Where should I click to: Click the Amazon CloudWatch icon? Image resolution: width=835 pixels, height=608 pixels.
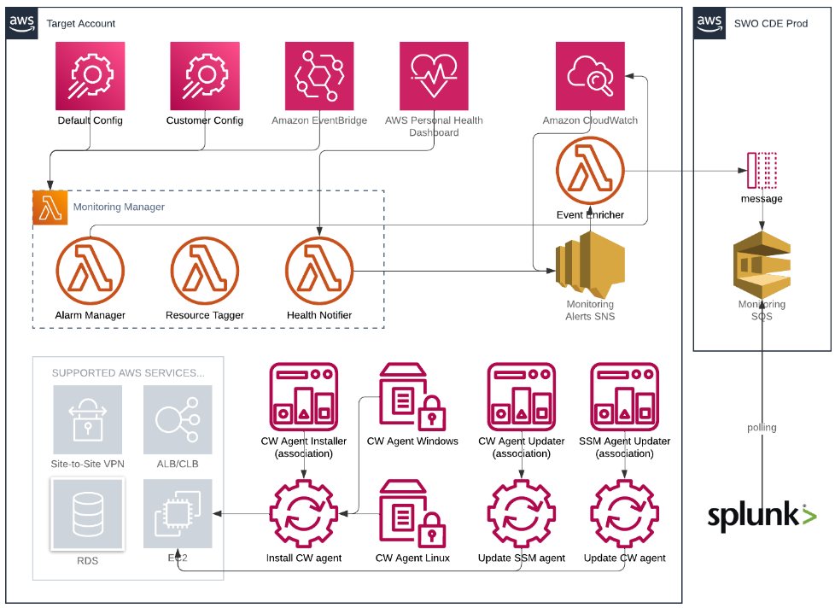590,76
